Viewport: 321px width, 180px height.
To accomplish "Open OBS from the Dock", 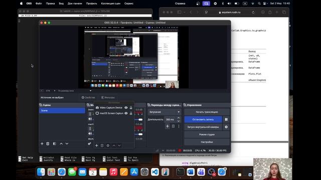I will [x=211, y=172].
